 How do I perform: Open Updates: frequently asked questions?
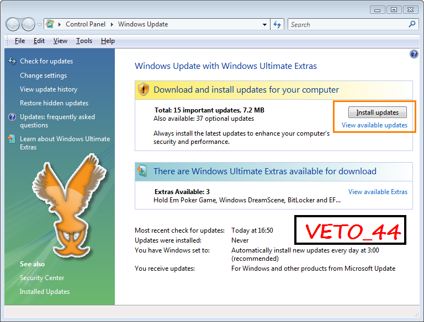coord(57,121)
